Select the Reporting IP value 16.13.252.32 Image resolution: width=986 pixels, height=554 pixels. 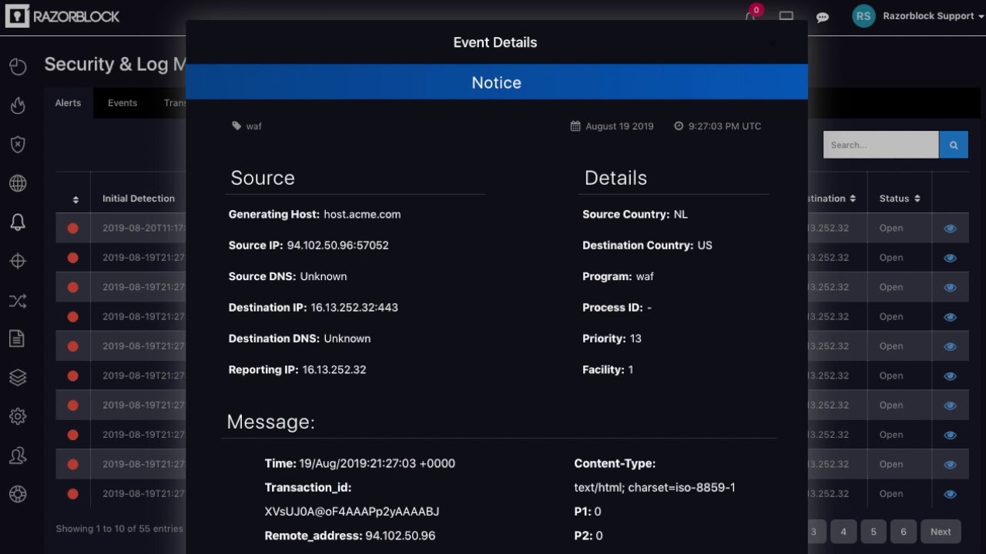(x=334, y=370)
